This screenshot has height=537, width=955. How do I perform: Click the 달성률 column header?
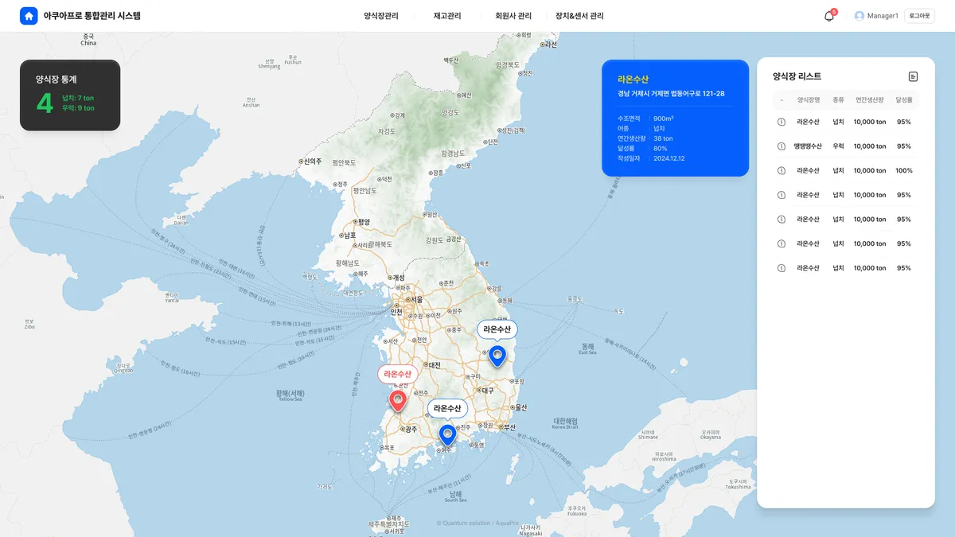coord(904,100)
